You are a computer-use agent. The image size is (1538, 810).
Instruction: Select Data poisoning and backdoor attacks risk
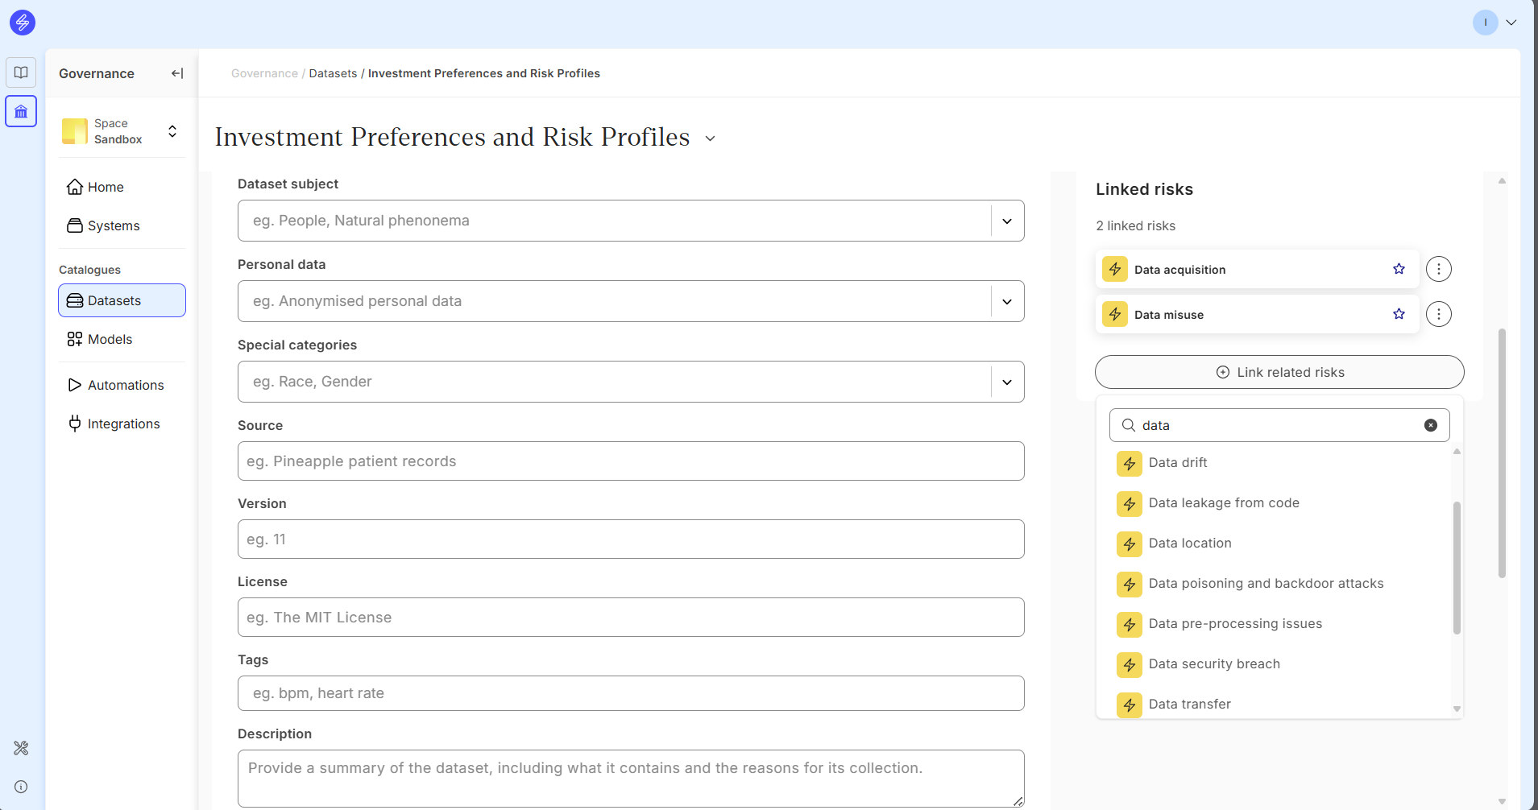[1265, 584]
